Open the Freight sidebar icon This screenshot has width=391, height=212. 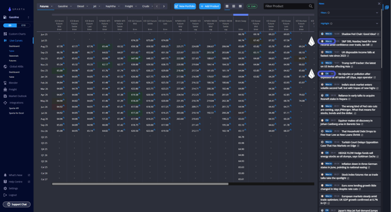[5, 89]
